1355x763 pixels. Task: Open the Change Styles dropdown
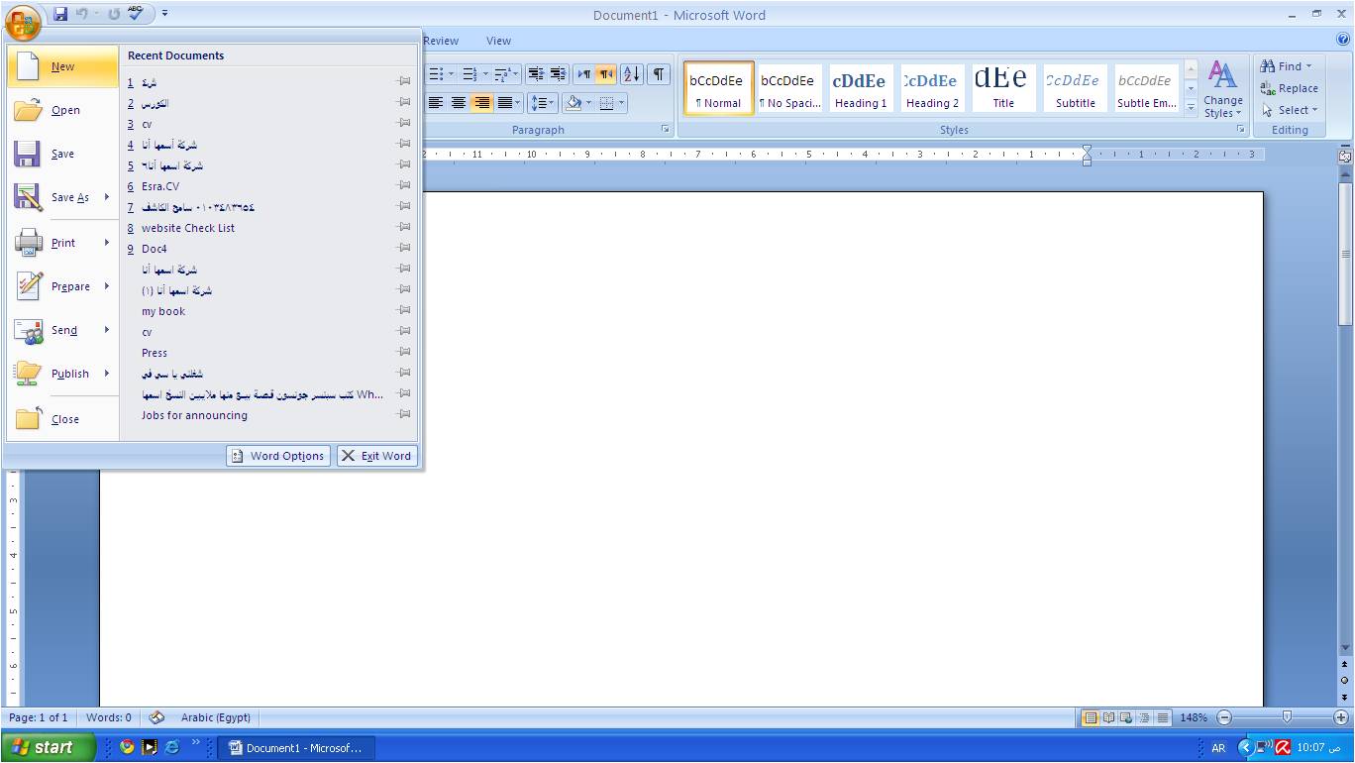coord(1223,90)
